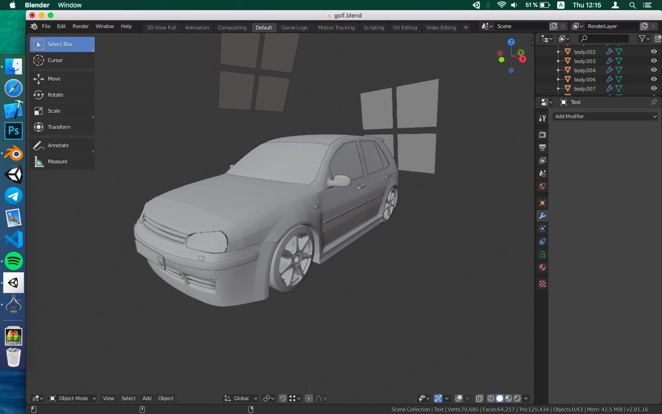The width and height of the screenshot is (662, 414).
Task: Switch to wireframe viewport shading
Action: click(491, 398)
